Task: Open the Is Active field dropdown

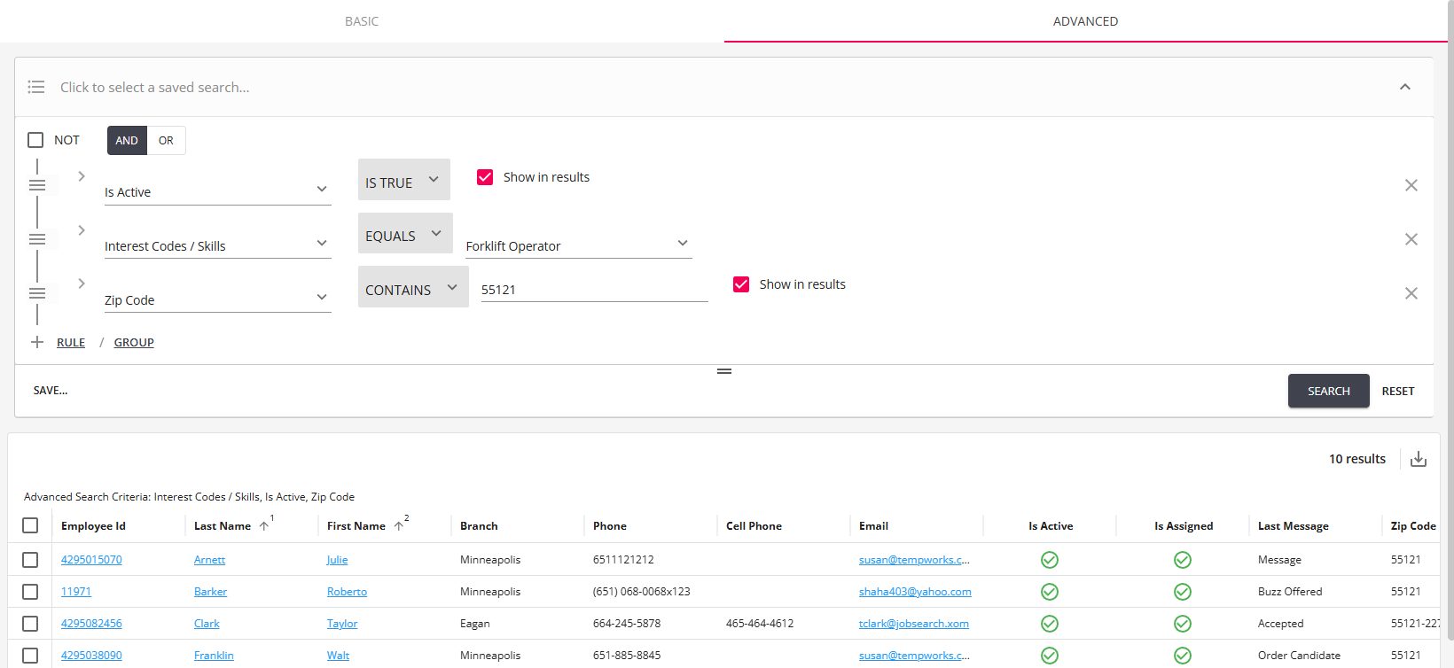Action: tap(217, 191)
